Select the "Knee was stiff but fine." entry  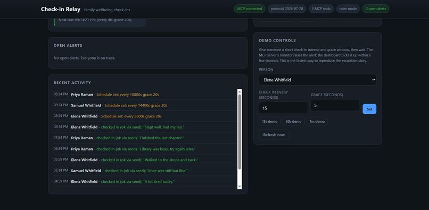pos(145,171)
